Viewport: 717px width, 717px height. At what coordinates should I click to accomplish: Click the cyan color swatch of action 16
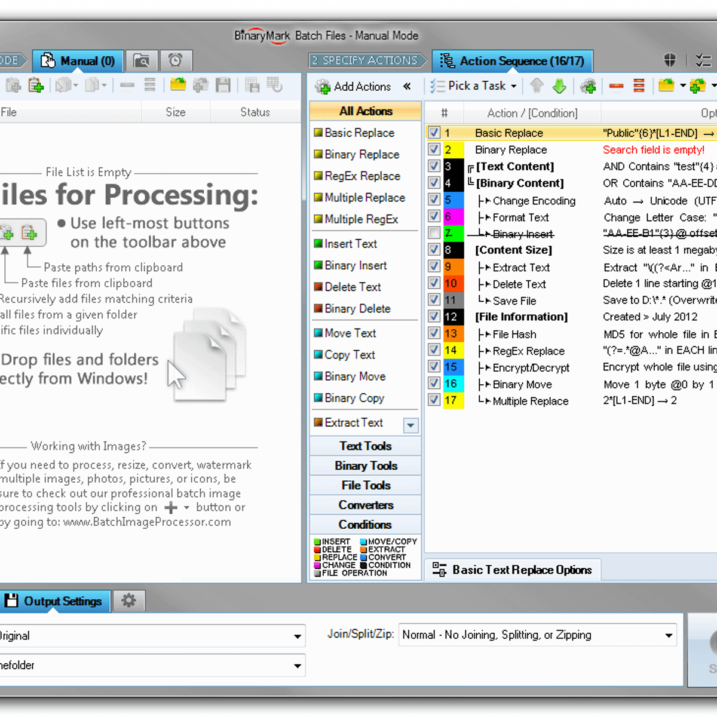454,384
